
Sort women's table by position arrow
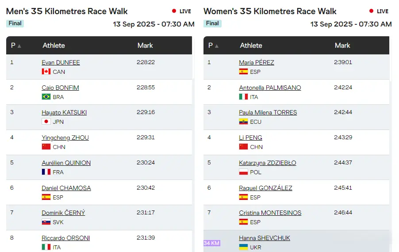click(x=217, y=46)
